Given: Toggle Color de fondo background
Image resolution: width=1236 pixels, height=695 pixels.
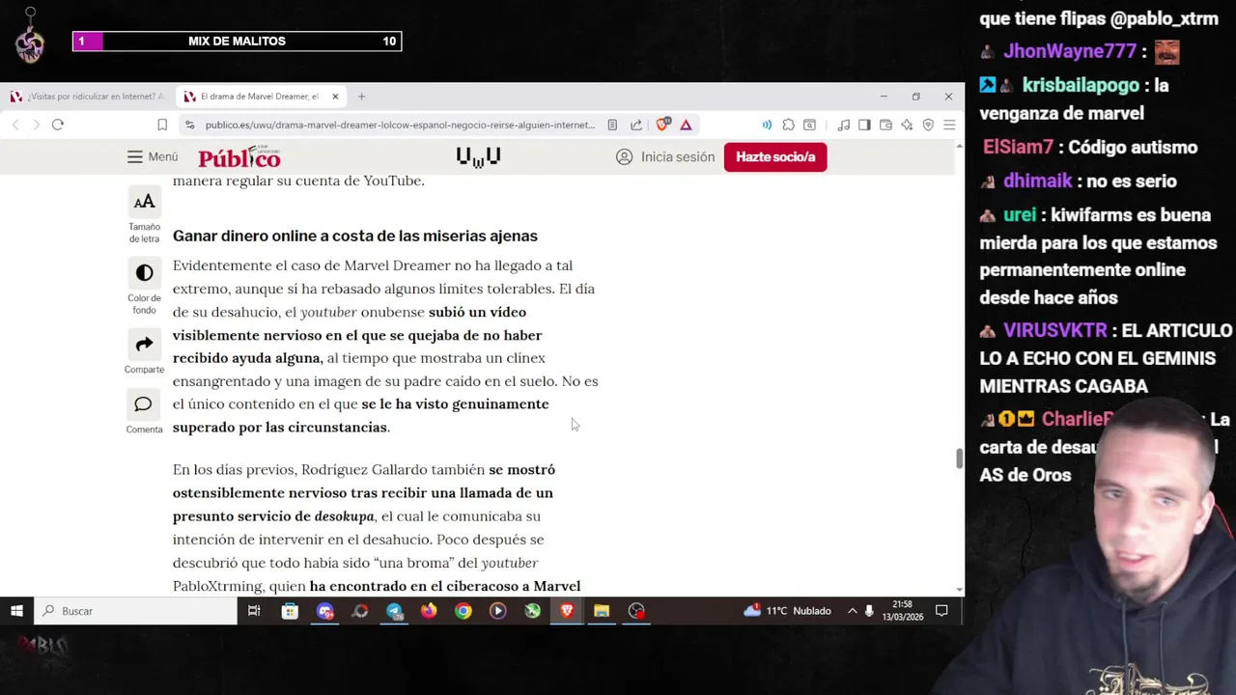Looking at the screenshot, I should 144,288.
